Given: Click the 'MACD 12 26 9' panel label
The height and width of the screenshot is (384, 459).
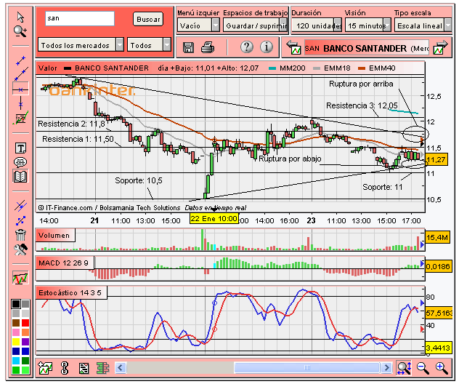Looking at the screenshot, I should click(x=65, y=263).
